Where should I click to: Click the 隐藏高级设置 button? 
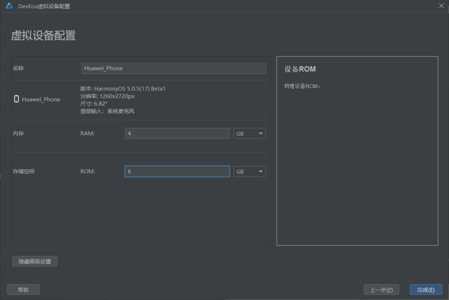coord(35,261)
